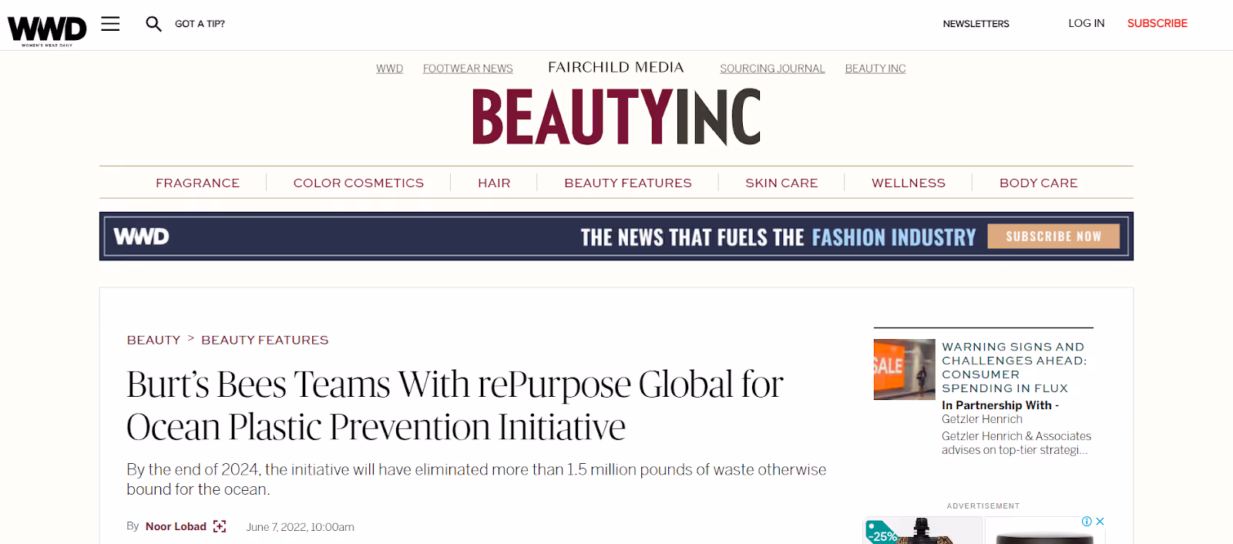The image size is (1233, 544).
Task: Select the Skin Care menu item
Action: pos(781,183)
